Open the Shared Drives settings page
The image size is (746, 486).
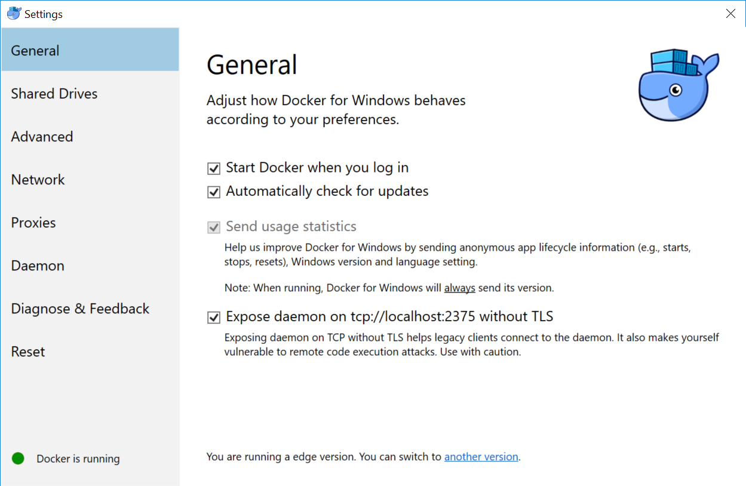(54, 94)
